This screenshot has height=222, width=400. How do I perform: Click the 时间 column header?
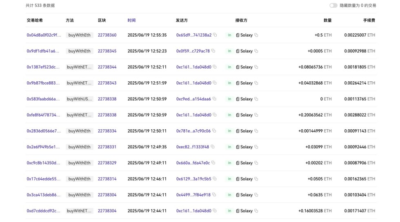coord(131,20)
